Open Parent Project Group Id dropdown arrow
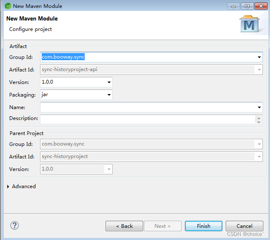270x240 pixels. 259,144
